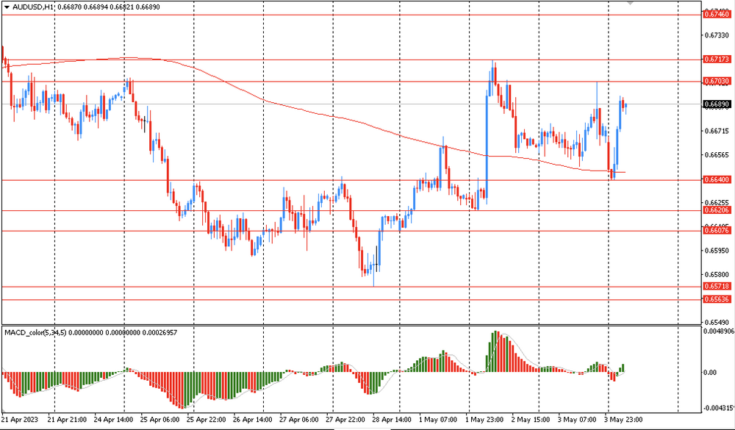Image resolution: width=735 pixels, height=430 pixels.
Task: Click the gray chart shift marker triangle
Action: (630, 4)
